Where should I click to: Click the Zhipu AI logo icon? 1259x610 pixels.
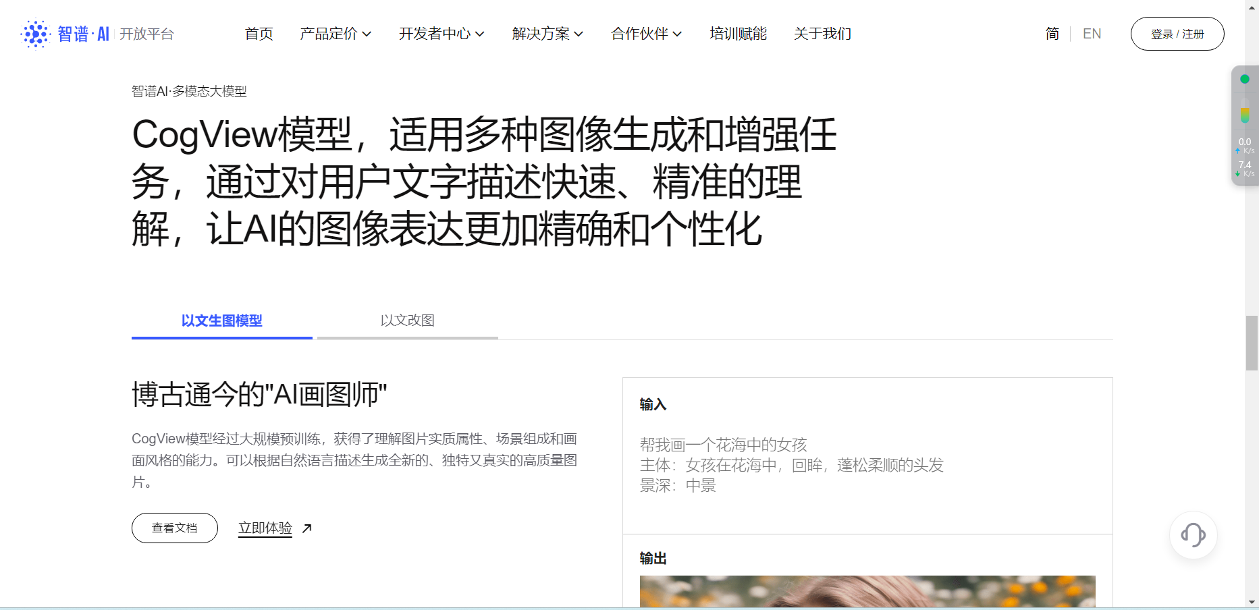click(x=35, y=34)
